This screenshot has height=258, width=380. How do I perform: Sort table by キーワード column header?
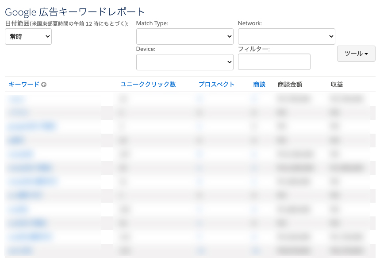[x=24, y=85]
